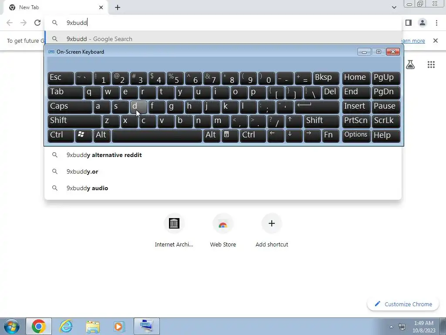The width and height of the screenshot is (446, 335).
Task: Tap the down arrow key on keyboard
Action: pos(294,136)
